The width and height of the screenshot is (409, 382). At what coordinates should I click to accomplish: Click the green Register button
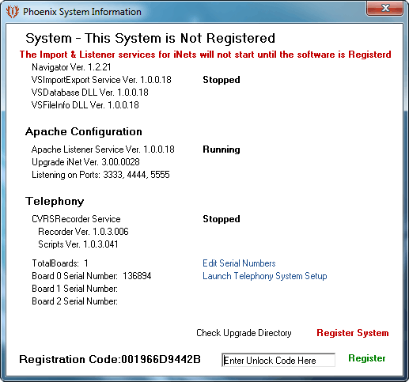pyautogui.click(x=367, y=358)
